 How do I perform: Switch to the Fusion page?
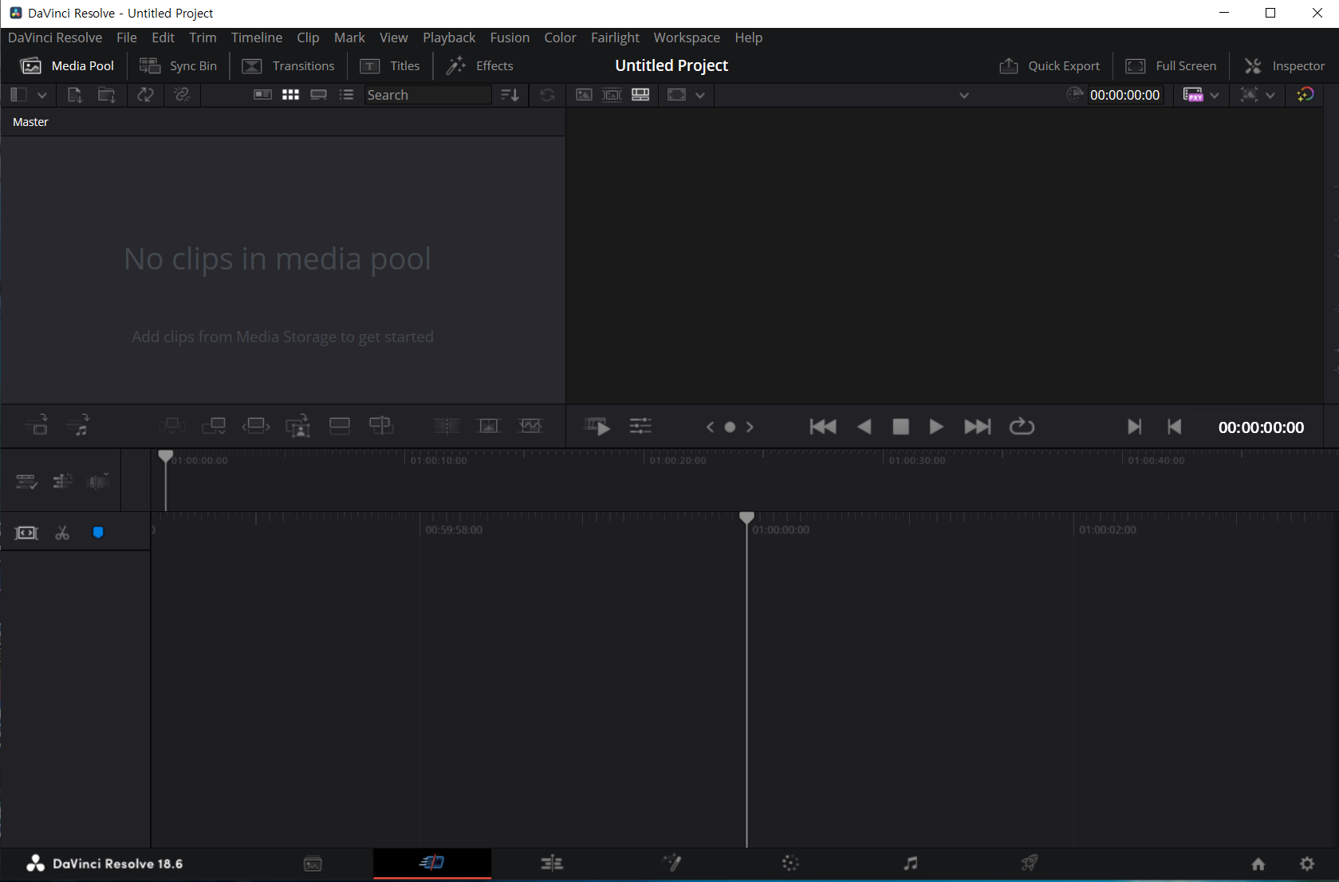click(671, 864)
